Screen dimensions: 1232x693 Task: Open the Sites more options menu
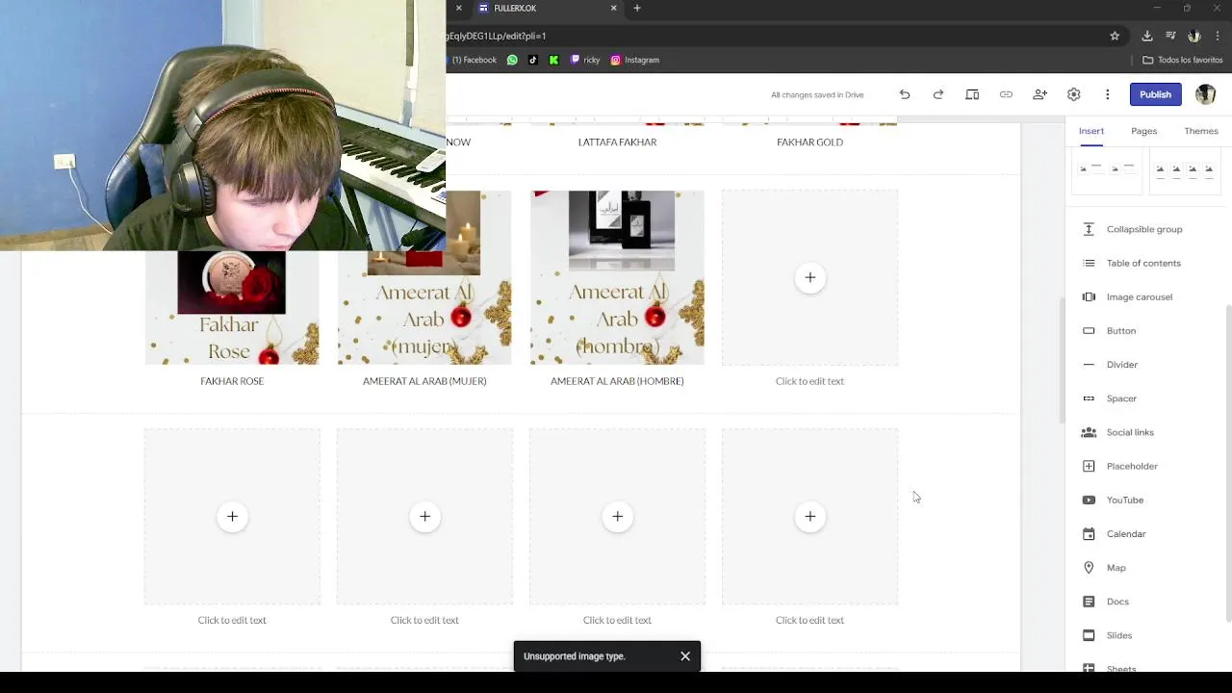click(1107, 94)
